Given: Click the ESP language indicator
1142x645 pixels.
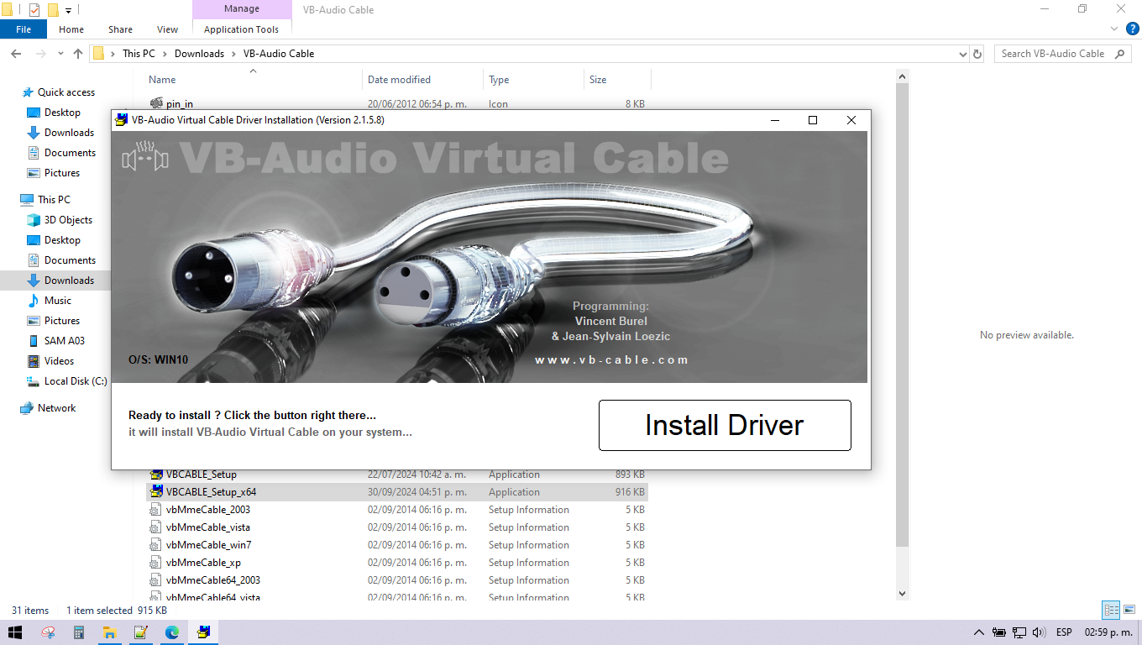Looking at the screenshot, I should click(x=1064, y=632).
